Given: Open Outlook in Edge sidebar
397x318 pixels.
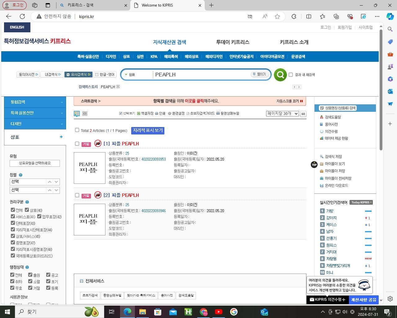Looking at the screenshot, I should click(x=390, y=91).
